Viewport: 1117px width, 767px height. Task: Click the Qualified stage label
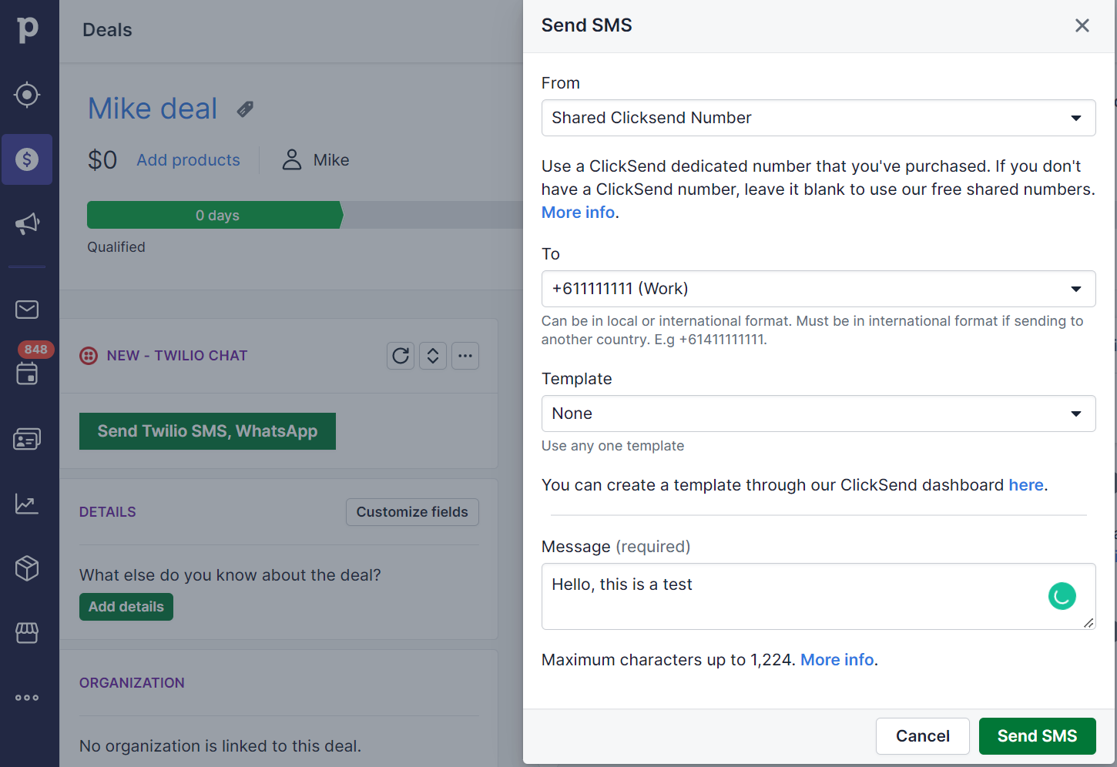click(x=116, y=247)
